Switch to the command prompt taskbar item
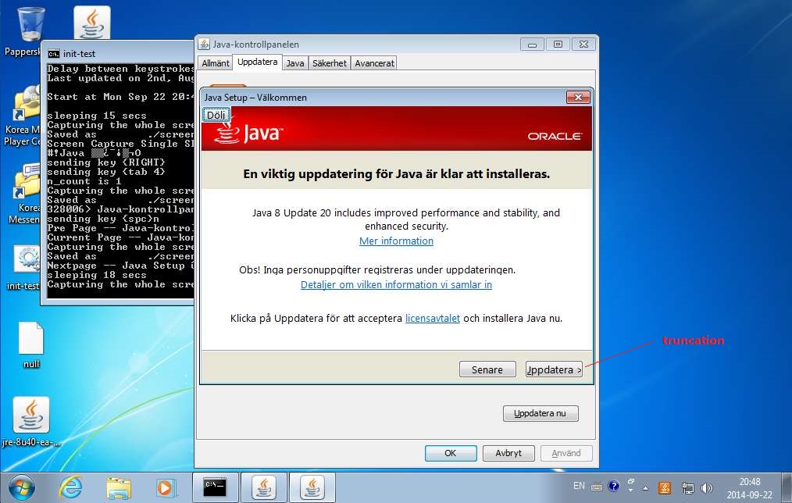This screenshot has height=503, width=792. [x=215, y=487]
